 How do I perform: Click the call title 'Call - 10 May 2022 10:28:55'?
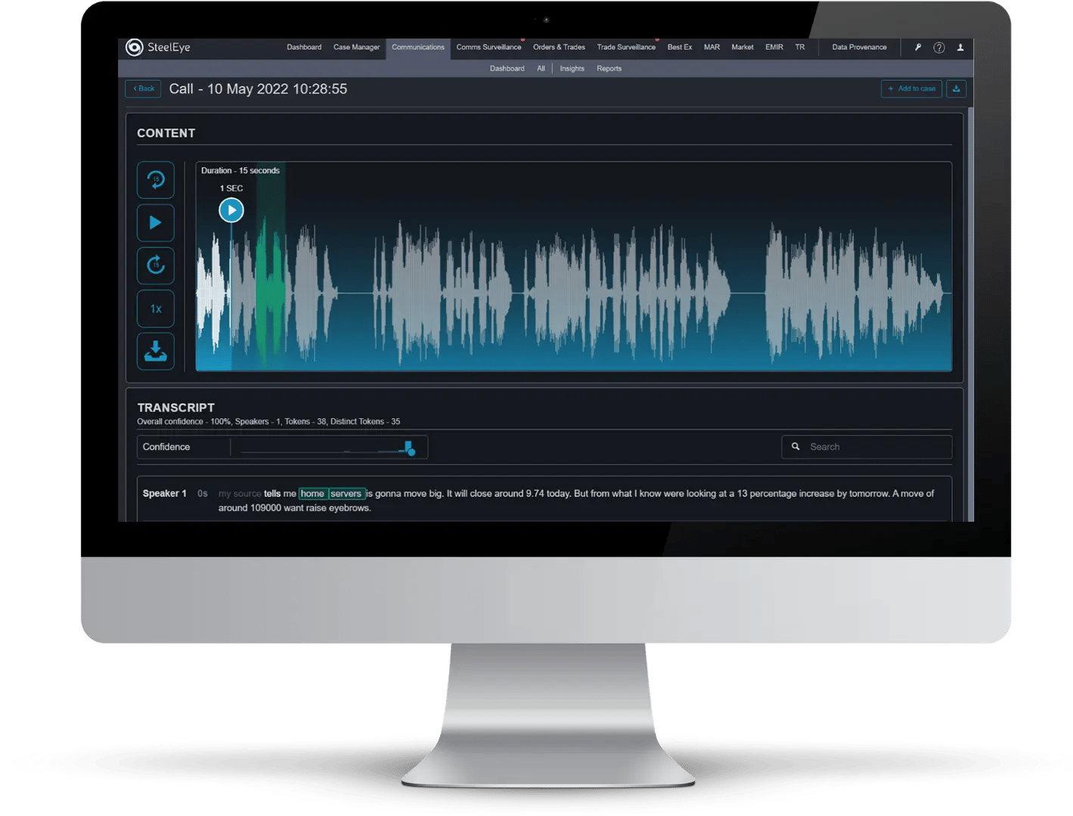point(258,89)
